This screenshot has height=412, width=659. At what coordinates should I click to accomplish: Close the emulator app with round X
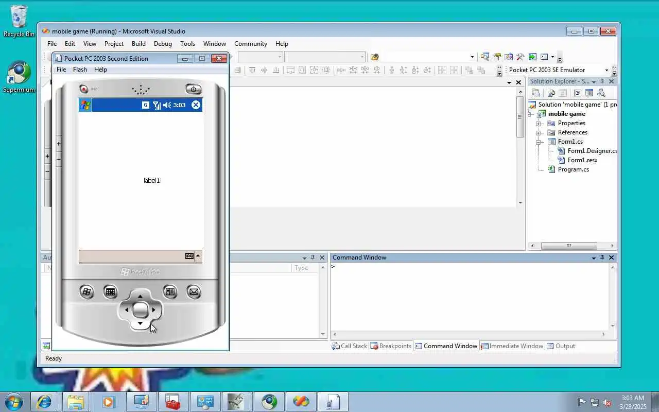(196, 105)
